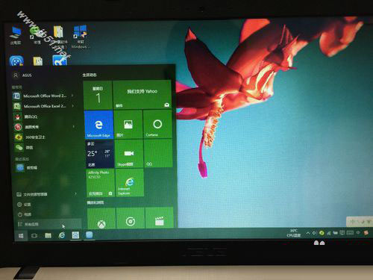Screen dimensions: 373x280
Task: Open the Store tile featuring Affinity Photo
Action: pyautogui.click(x=101, y=183)
